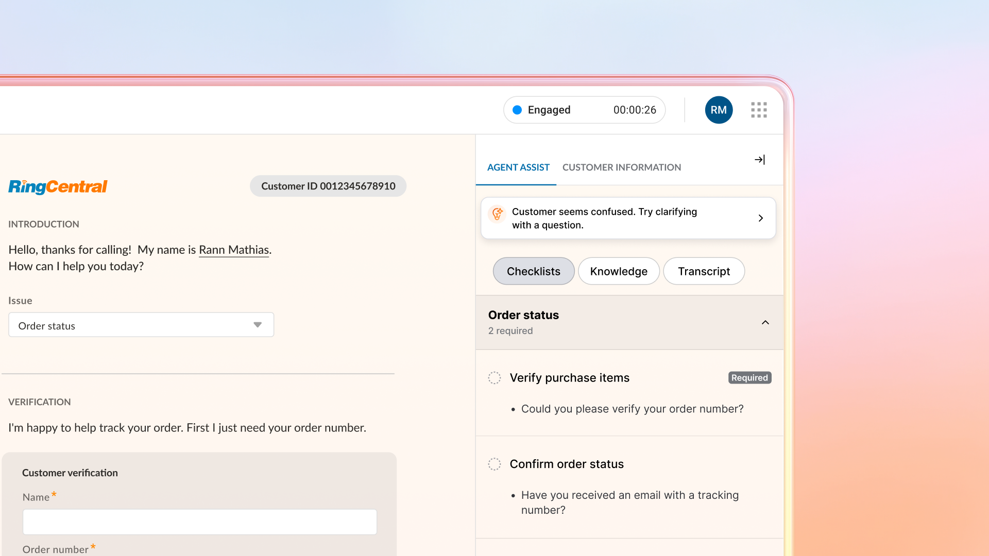989x556 pixels.
Task: Collapse the side panel with arrow icon
Action: click(x=760, y=160)
